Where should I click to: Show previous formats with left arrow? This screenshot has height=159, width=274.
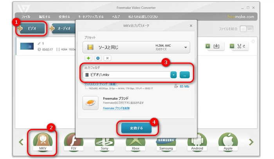tap(21, 142)
